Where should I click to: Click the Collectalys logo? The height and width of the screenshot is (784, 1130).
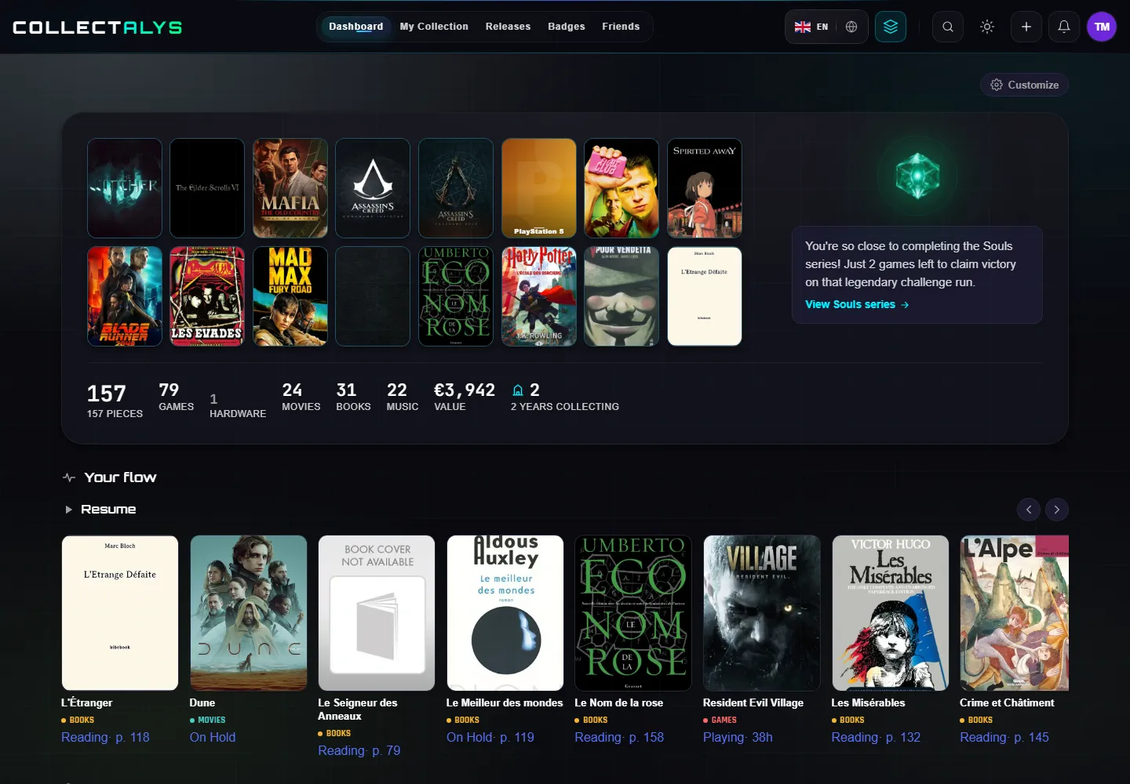click(x=97, y=27)
